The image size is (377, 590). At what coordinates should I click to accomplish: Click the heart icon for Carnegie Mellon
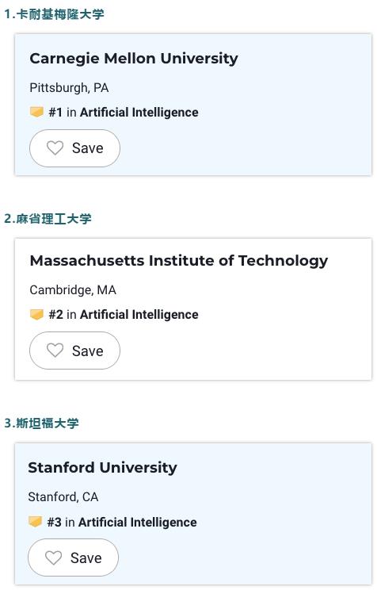coord(55,147)
